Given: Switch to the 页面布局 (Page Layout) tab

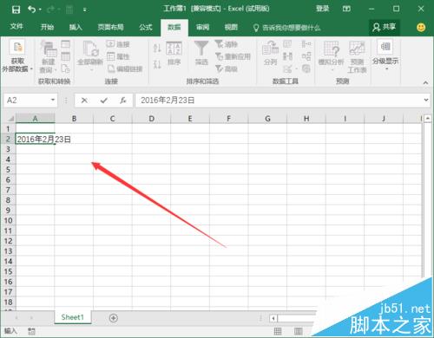Looking at the screenshot, I should [110, 27].
